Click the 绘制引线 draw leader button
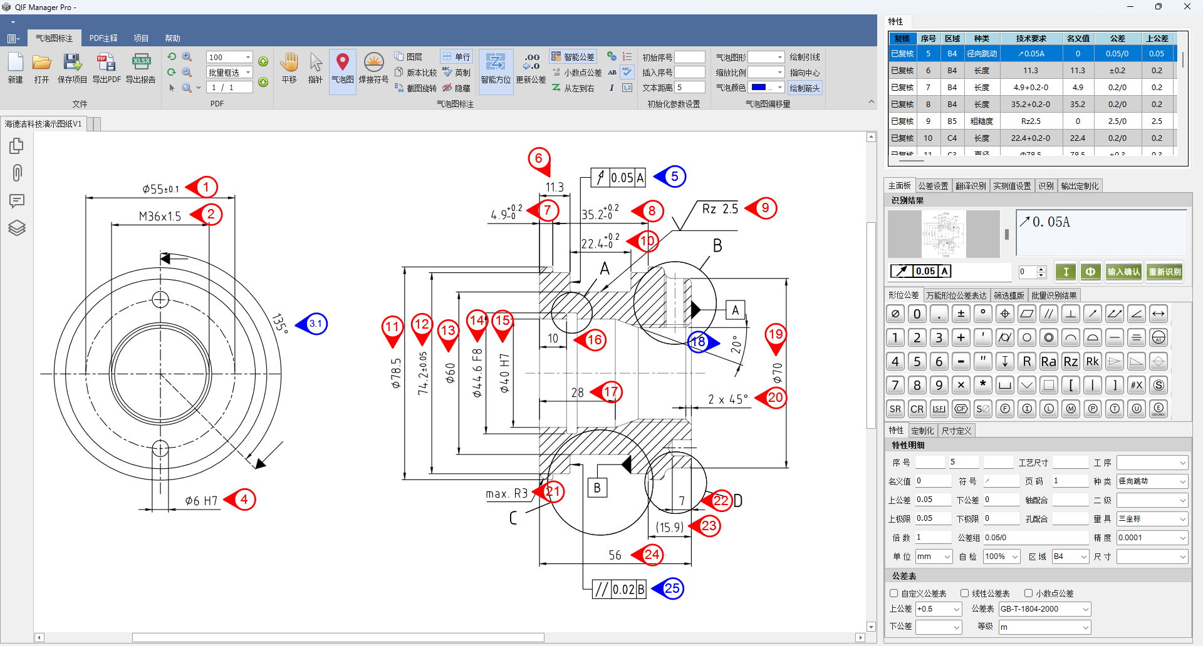Image resolution: width=1203 pixels, height=646 pixels. [x=805, y=57]
